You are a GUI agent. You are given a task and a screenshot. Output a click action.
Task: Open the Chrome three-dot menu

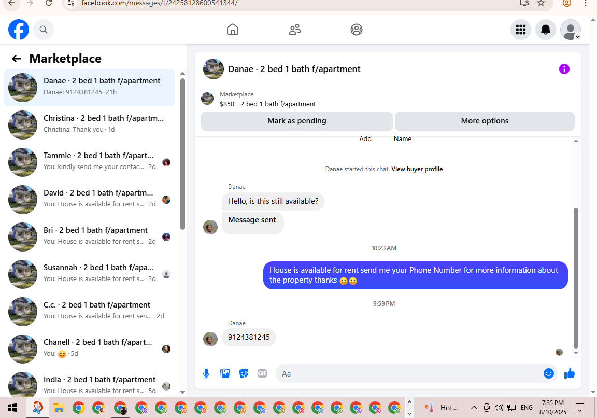(x=586, y=3)
